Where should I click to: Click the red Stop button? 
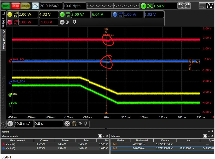point(15,6)
